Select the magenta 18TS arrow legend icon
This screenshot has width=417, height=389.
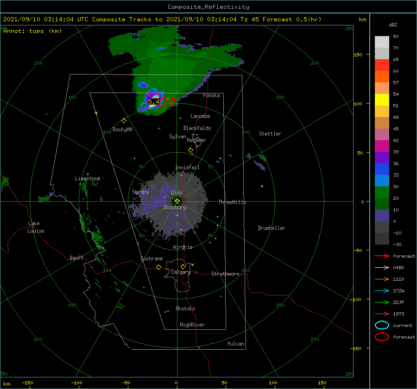click(382, 314)
